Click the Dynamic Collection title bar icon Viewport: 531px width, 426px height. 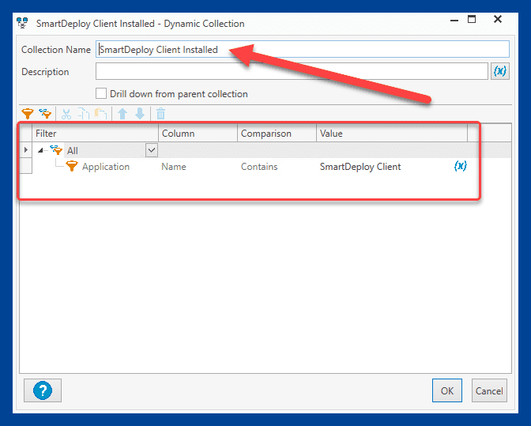click(22, 23)
